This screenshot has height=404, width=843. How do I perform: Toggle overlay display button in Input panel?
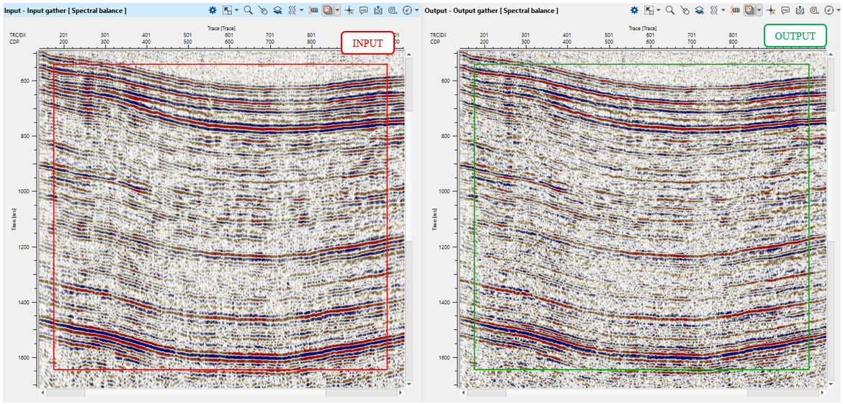329,11
